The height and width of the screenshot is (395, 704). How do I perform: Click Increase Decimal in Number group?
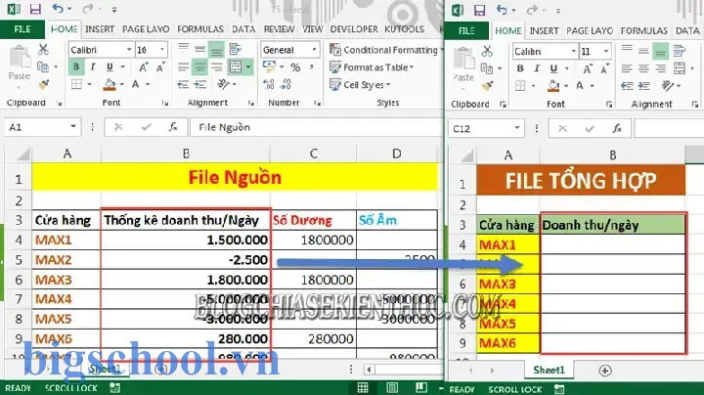pyautogui.click(x=269, y=84)
